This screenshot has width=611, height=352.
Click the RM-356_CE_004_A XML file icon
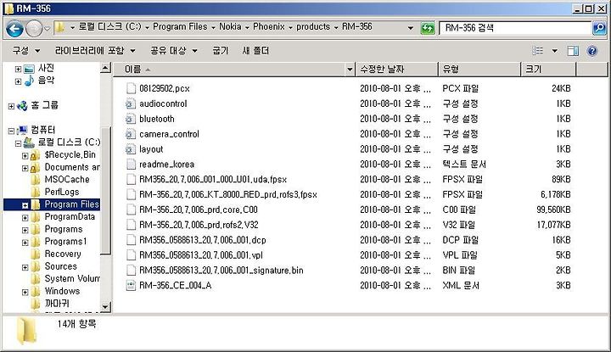(x=131, y=285)
